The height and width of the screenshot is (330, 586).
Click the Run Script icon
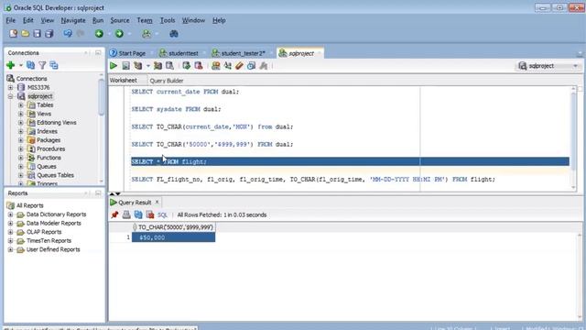[126, 66]
